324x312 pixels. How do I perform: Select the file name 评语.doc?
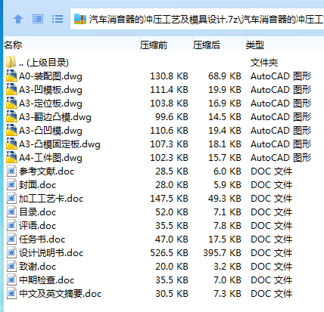(x=38, y=226)
